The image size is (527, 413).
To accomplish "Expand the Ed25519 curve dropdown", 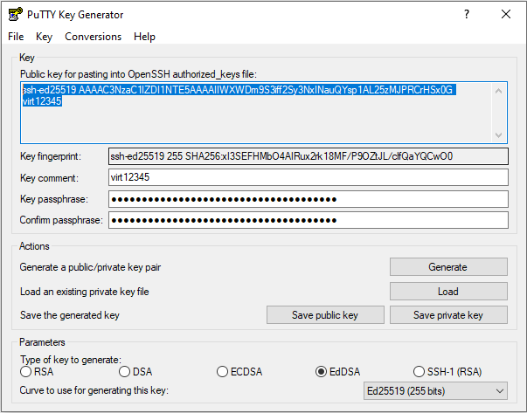I will 434,390.
